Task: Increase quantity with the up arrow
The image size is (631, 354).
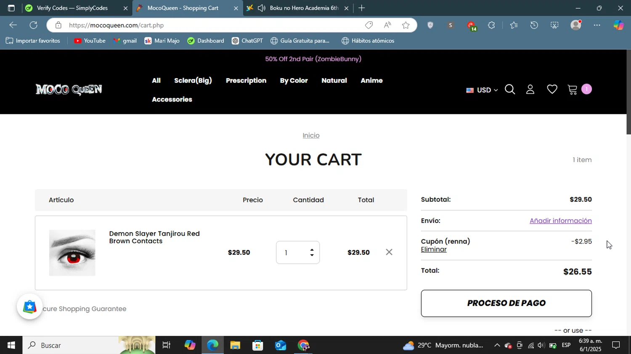Action: coord(312,250)
